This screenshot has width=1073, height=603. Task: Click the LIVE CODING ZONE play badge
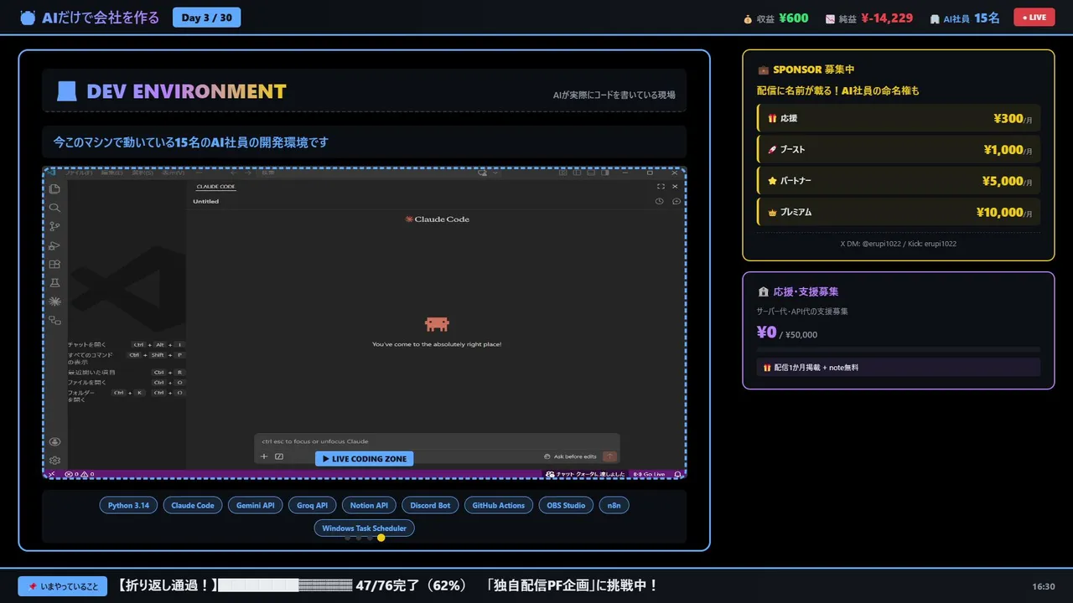click(364, 459)
